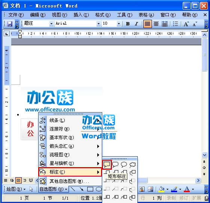
Task: Click the Distributed alignment icon
Action: tap(165, 24)
